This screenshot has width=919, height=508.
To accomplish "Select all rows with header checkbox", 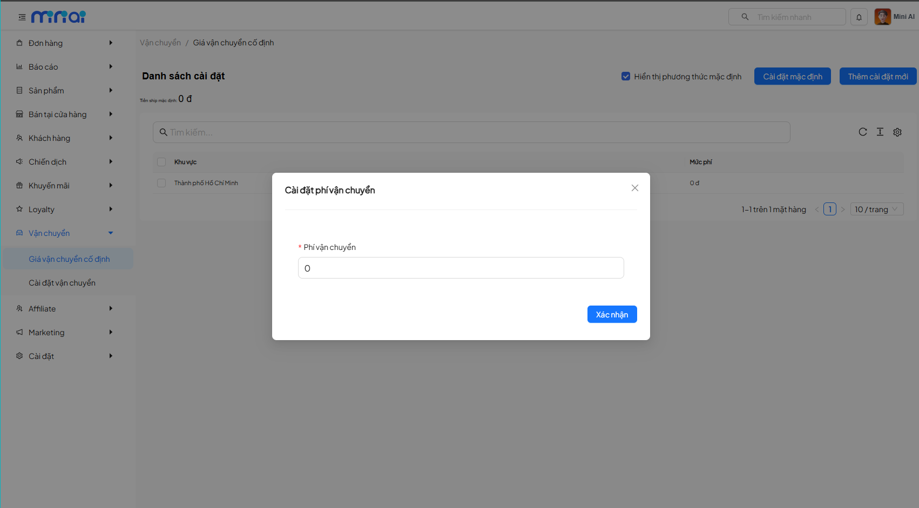I will tap(161, 162).
